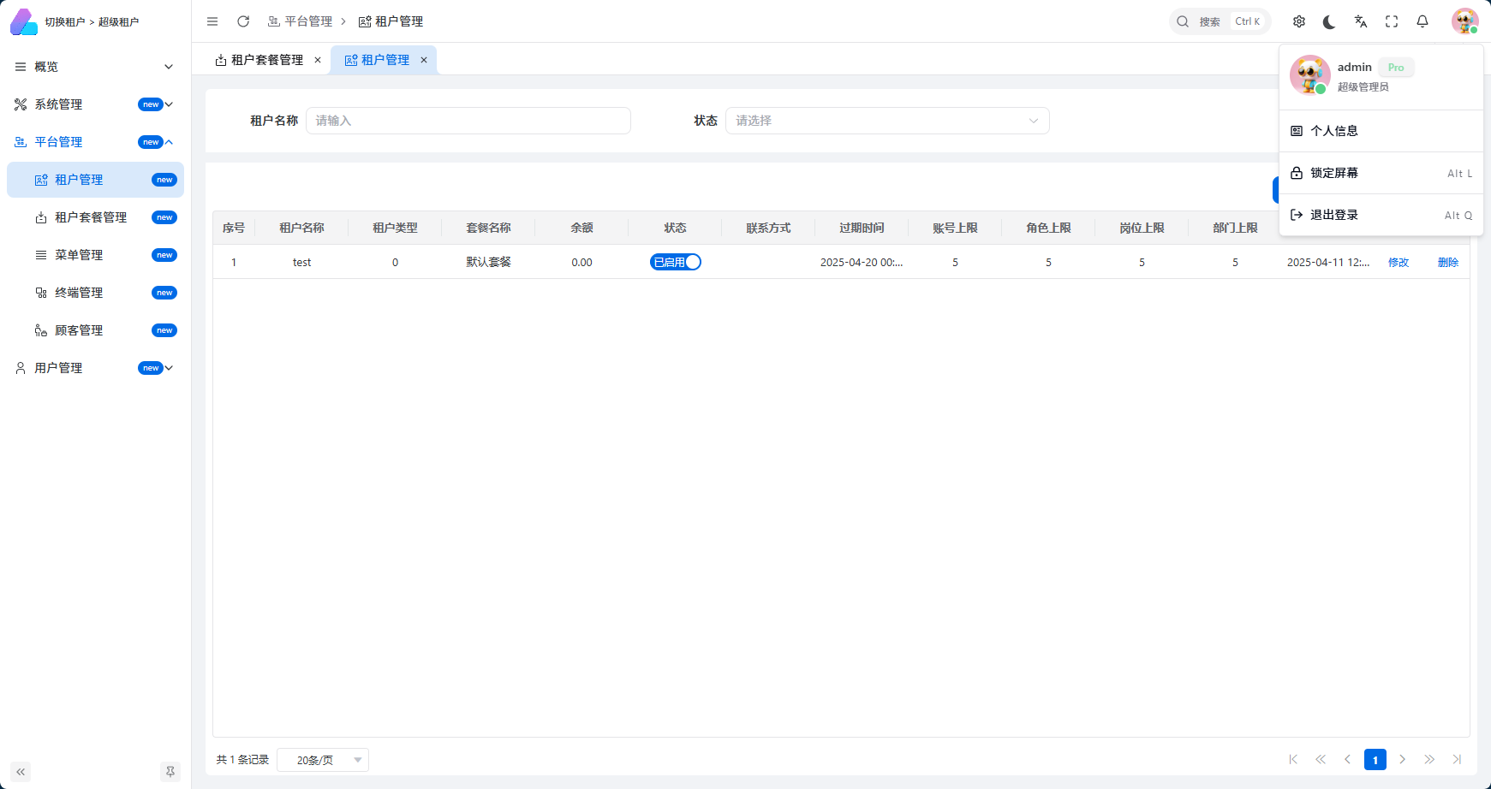
Task: Collapse the sidebar with the double-arrow icon
Action: tap(20, 772)
